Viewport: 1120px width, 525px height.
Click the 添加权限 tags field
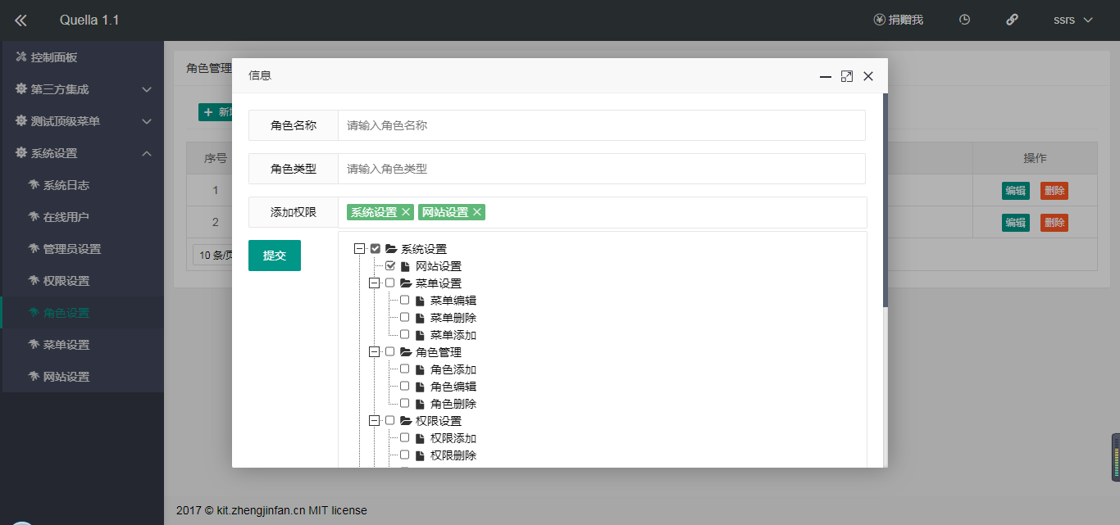[603, 212]
